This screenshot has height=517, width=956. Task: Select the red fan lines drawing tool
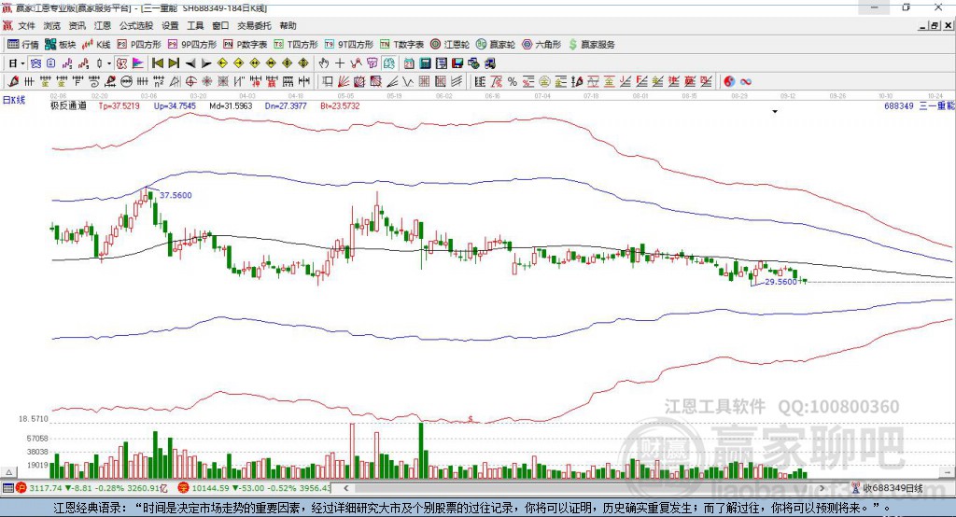coord(344,82)
